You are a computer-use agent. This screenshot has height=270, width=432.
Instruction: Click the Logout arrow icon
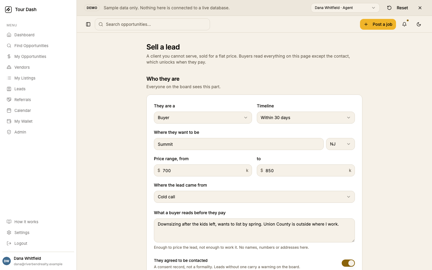pos(9,243)
